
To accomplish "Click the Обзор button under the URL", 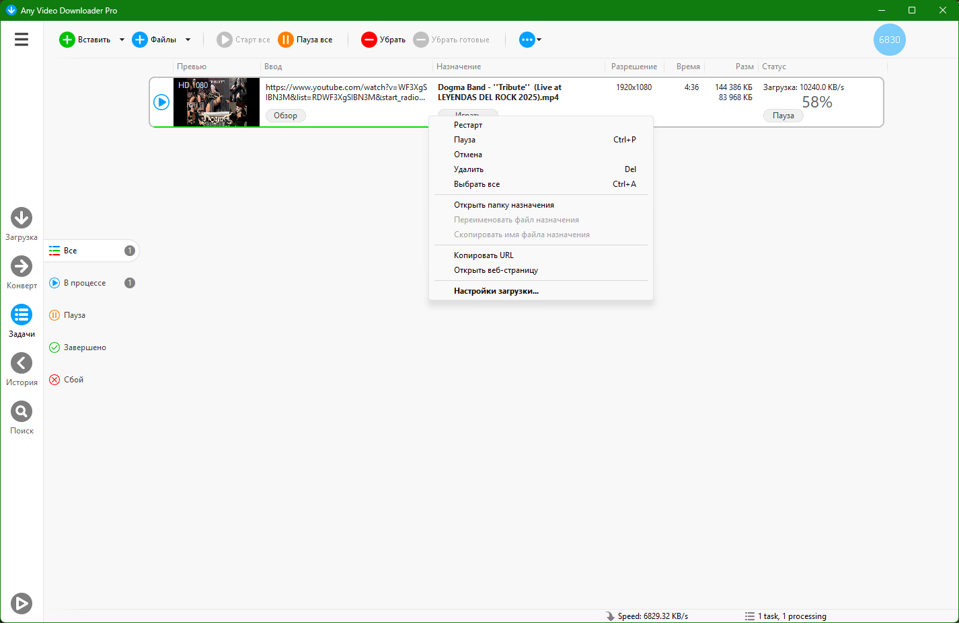I will click(x=285, y=116).
